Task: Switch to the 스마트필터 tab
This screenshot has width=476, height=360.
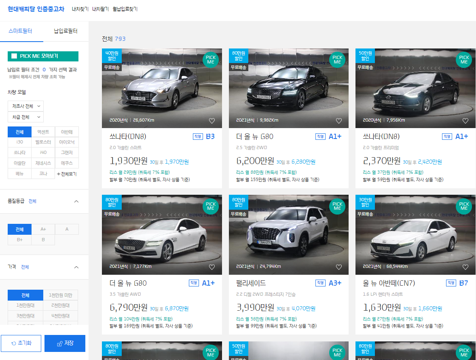Action: [x=20, y=31]
